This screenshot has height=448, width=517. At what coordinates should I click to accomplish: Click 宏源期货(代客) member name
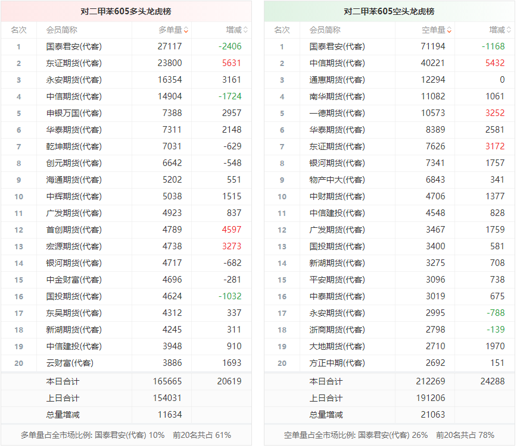pyautogui.click(x=74, y=246)
